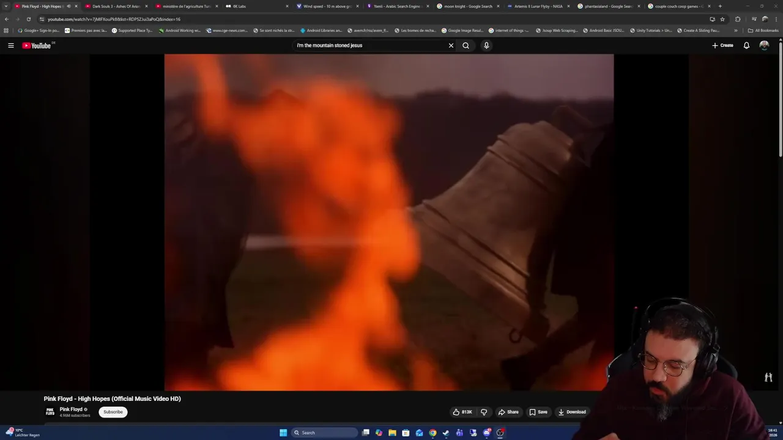Like the video with 813K likes
Screen dimensions: 783x440
pos(462,412)
